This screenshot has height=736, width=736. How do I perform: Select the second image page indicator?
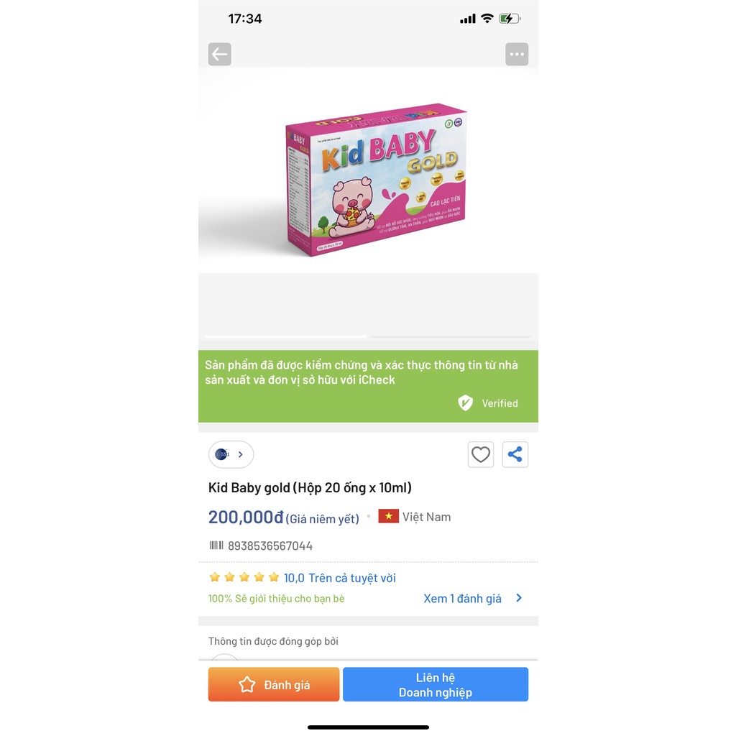tap(451, 336)
